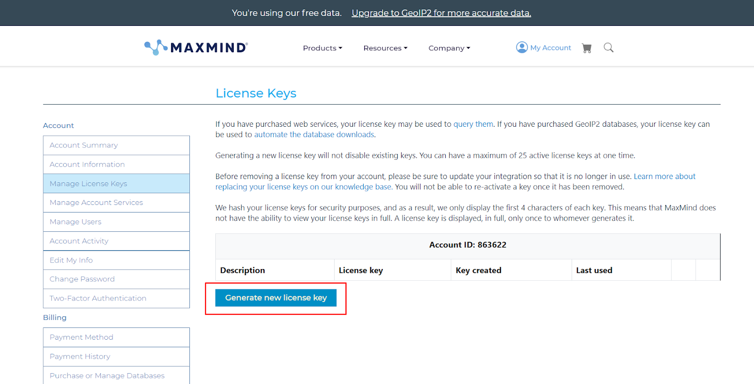Click the MaxMind logo
This screenshot has height=384, width=754.
196,48
